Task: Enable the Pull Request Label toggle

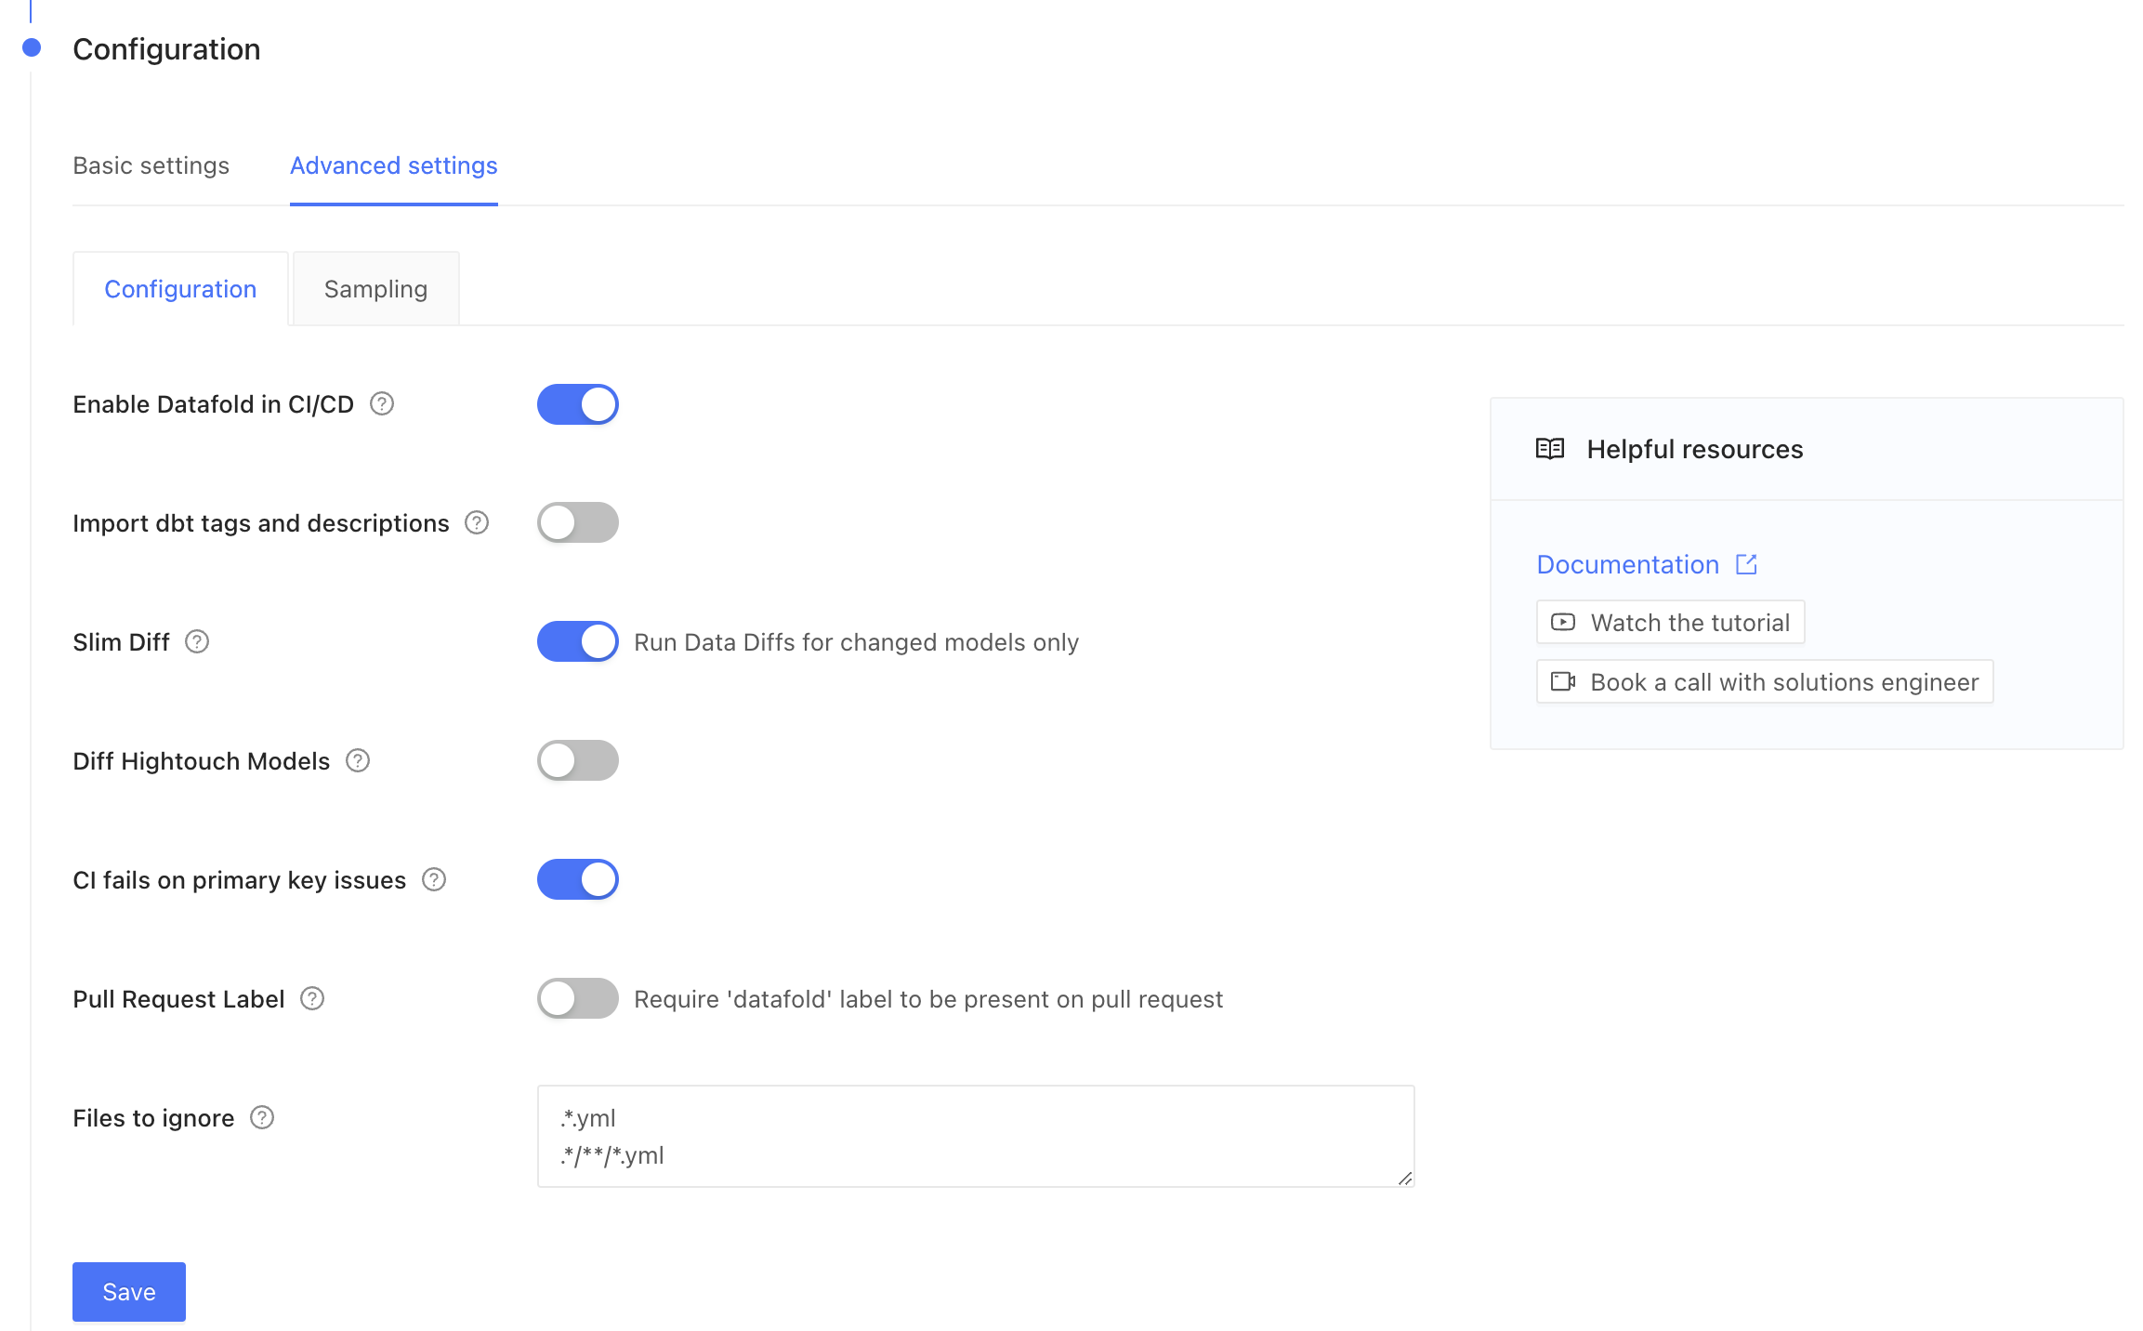Action: 578,998
